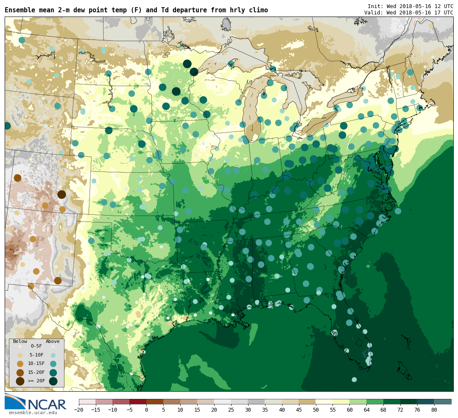Select the Init: Wed 2018-05-16 12 UTC text
This screenshot has width=458, height=418.
click(x=411, y=6)
